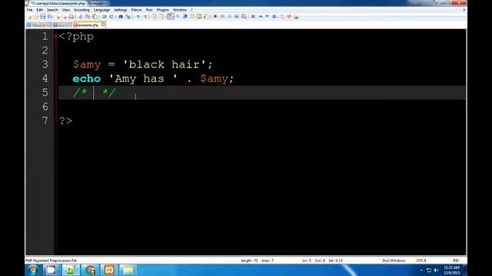Open the Window menu
Image resolution: width=492 pixels, height=276 pixels.
[x=180, y=10]
